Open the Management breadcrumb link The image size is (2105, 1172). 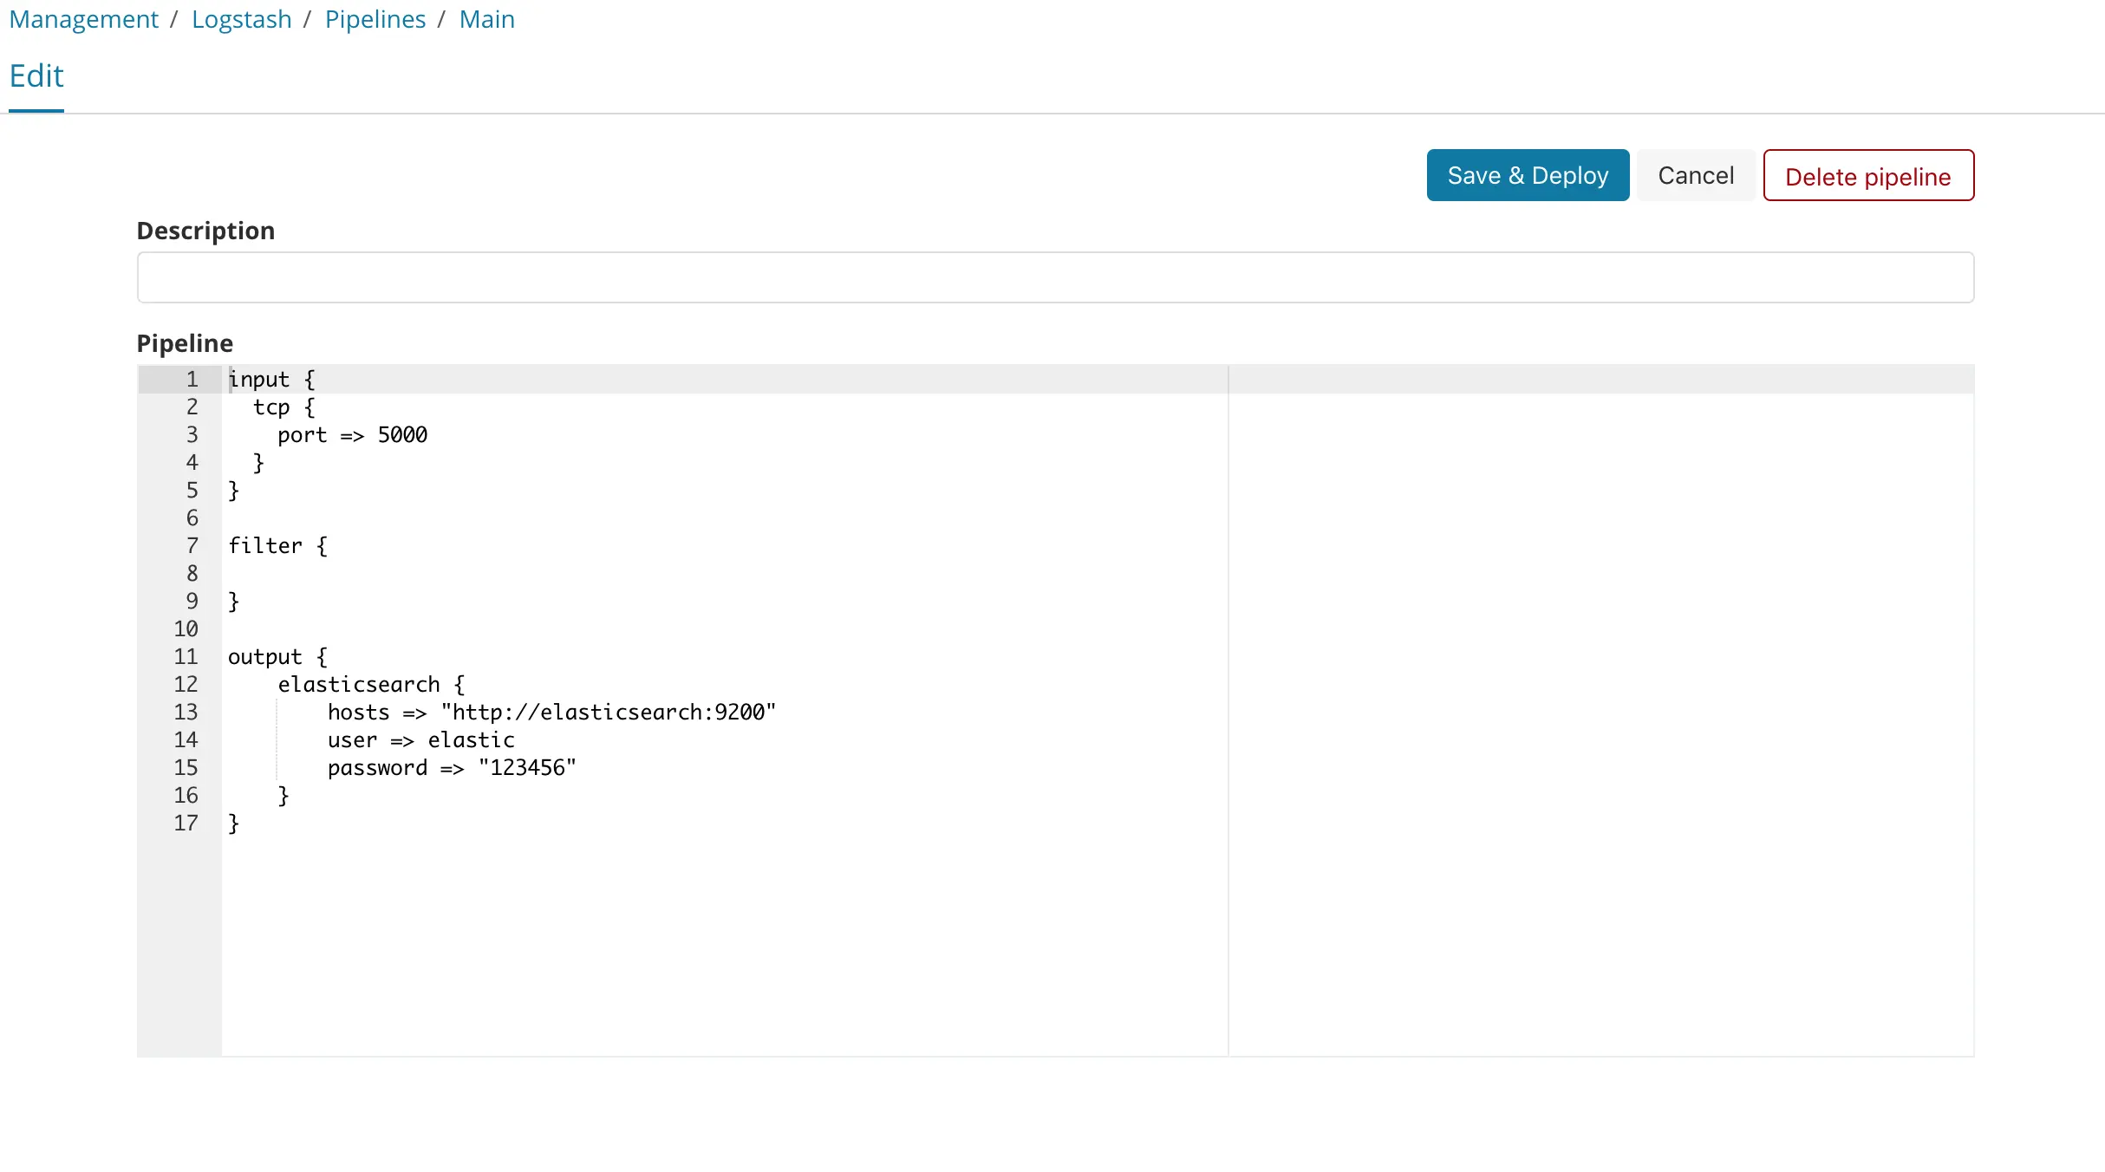coord(83,19)
